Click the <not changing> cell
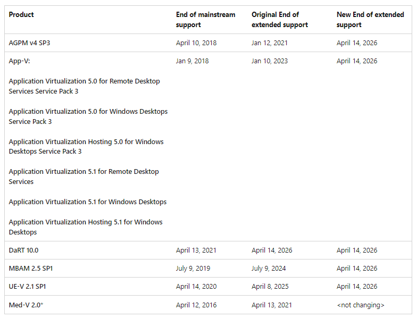 coord(361,305)
